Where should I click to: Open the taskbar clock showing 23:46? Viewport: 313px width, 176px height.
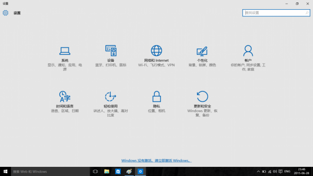301,171
